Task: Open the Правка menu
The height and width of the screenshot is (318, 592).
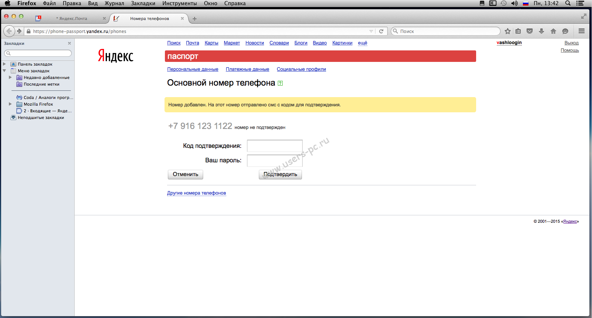Action: pyautogui.click(x=72, y=3)
